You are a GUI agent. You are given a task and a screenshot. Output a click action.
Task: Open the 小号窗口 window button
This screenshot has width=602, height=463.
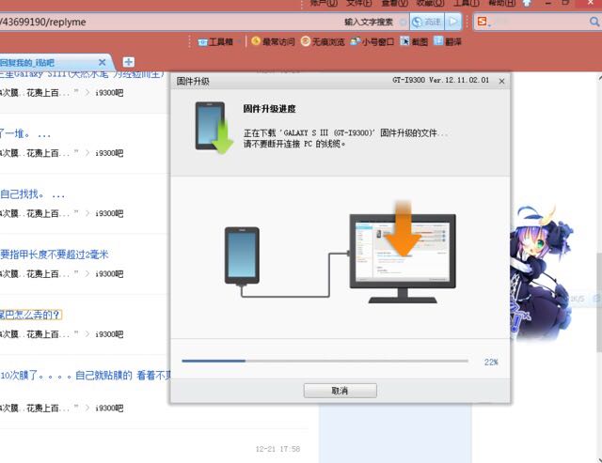click(x=372, y=41)
